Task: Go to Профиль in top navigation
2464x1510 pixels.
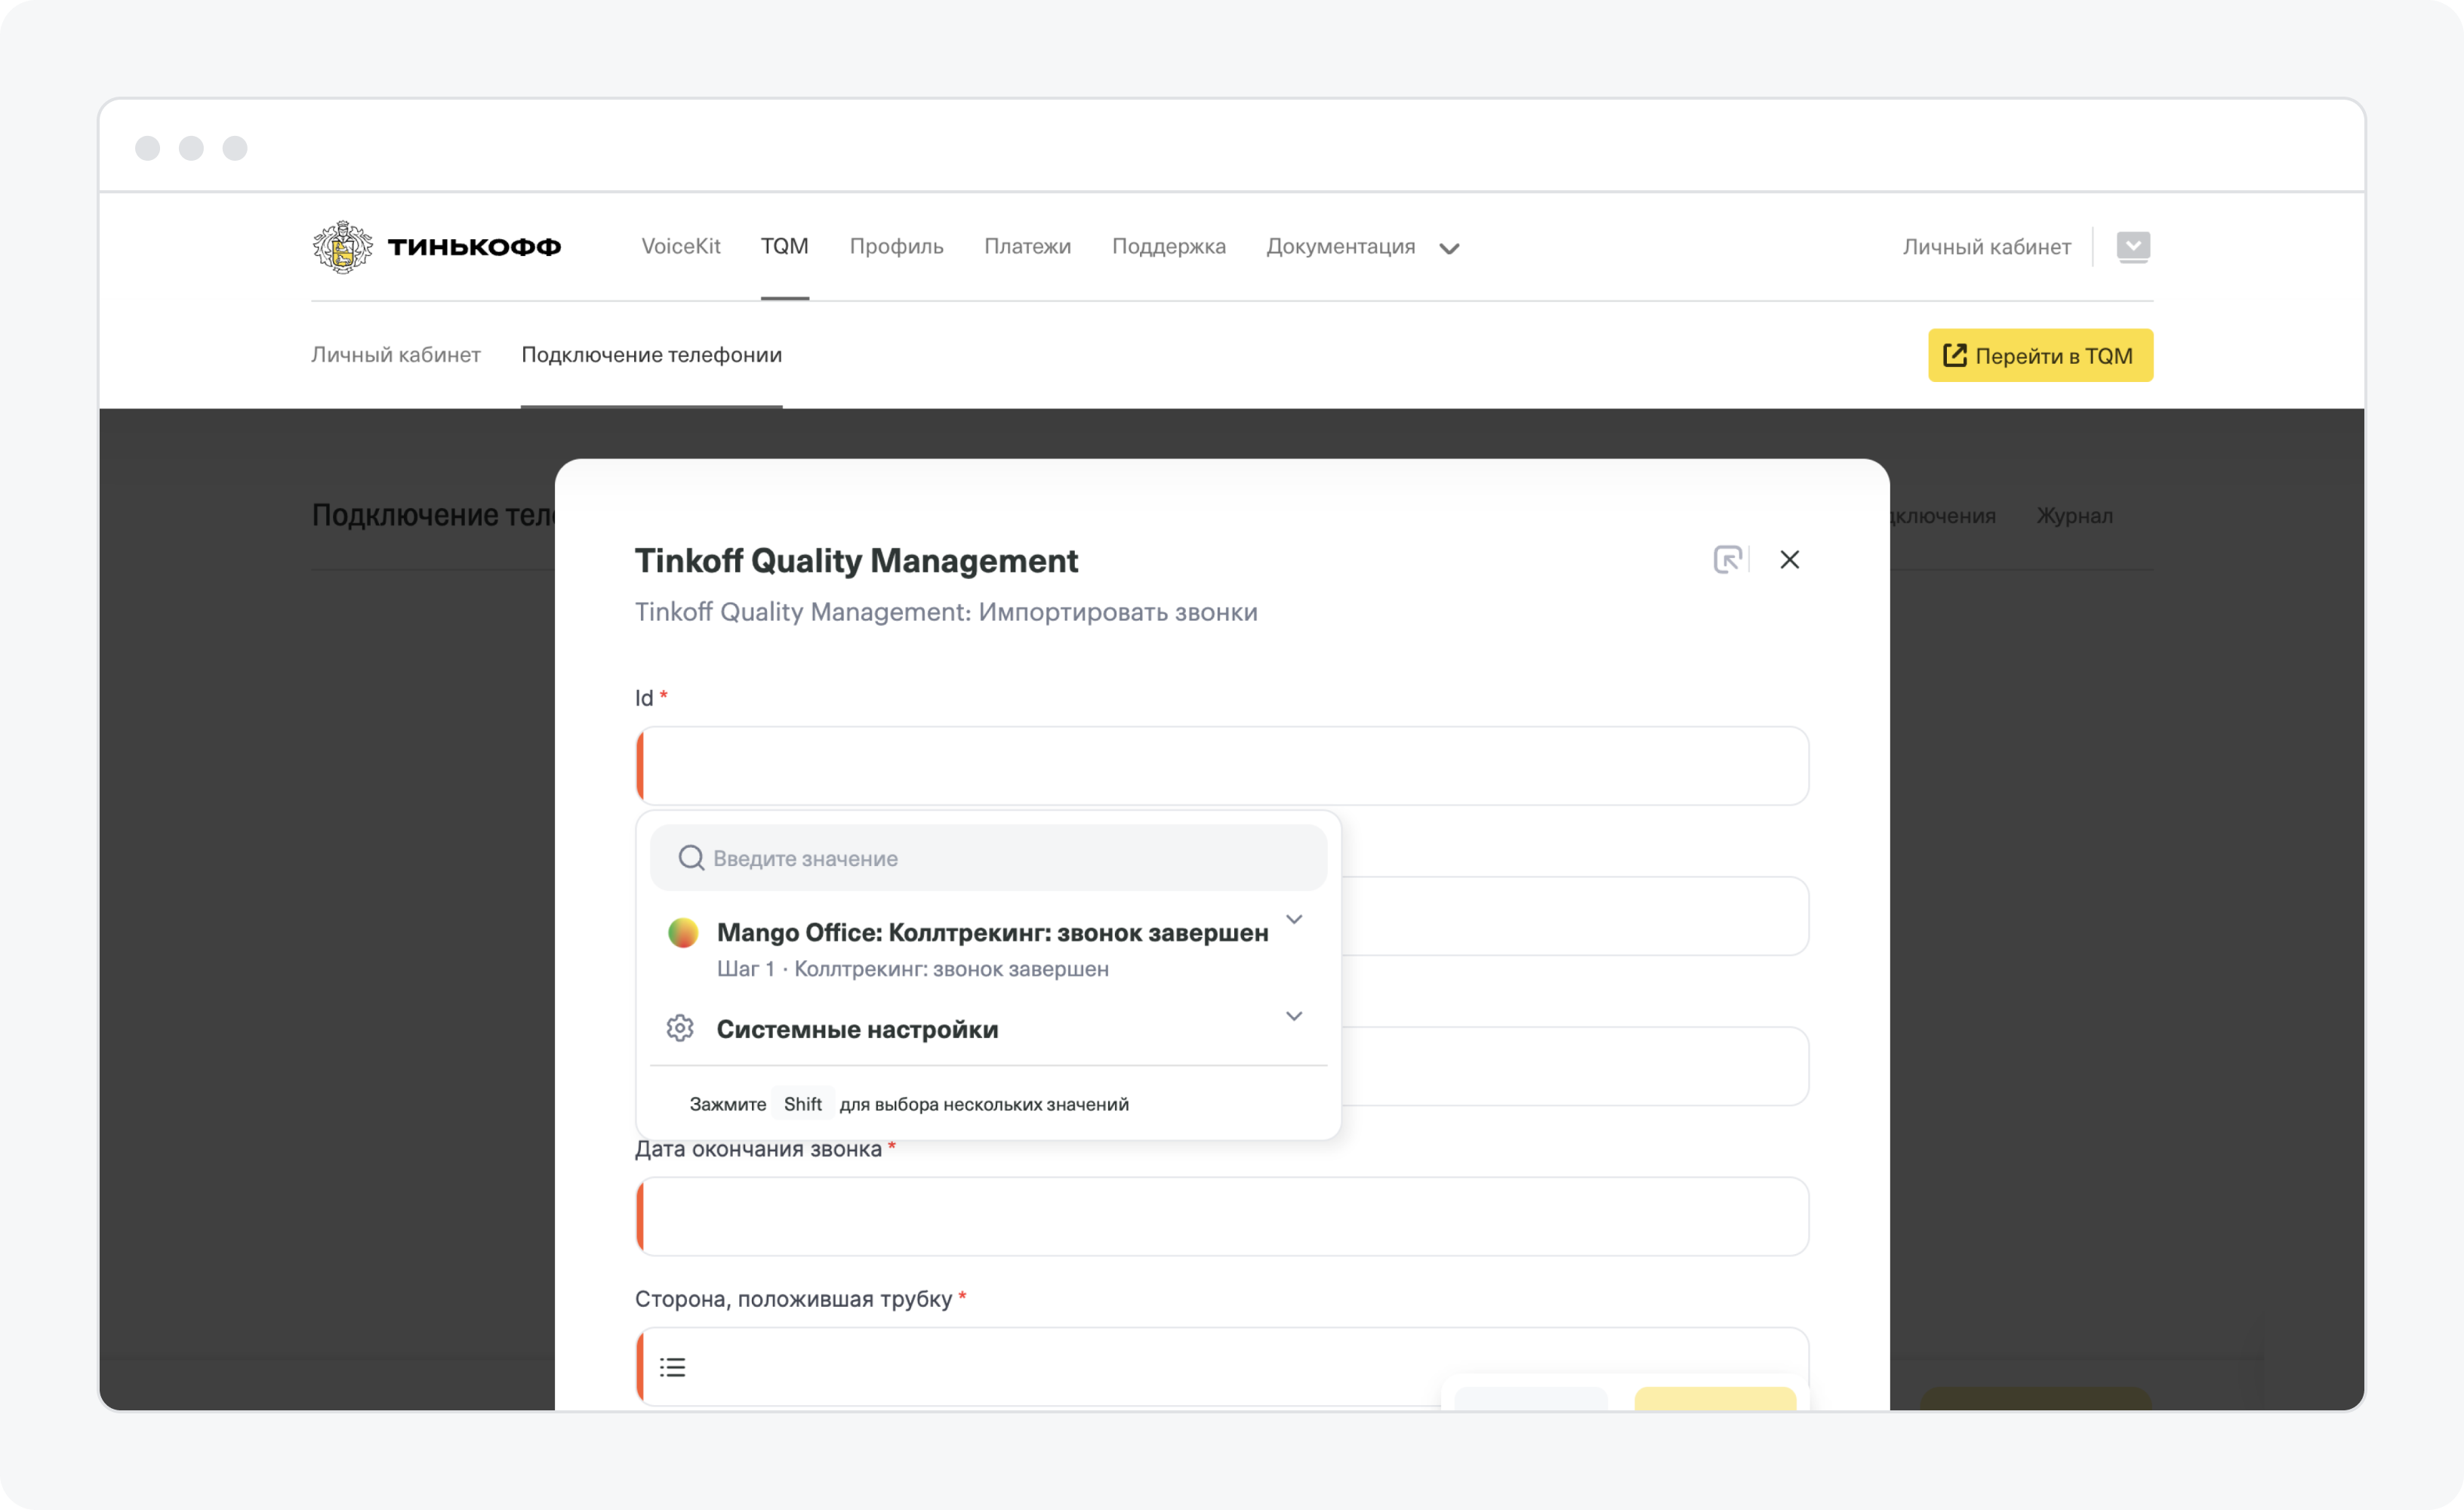Action: [896, 246]
